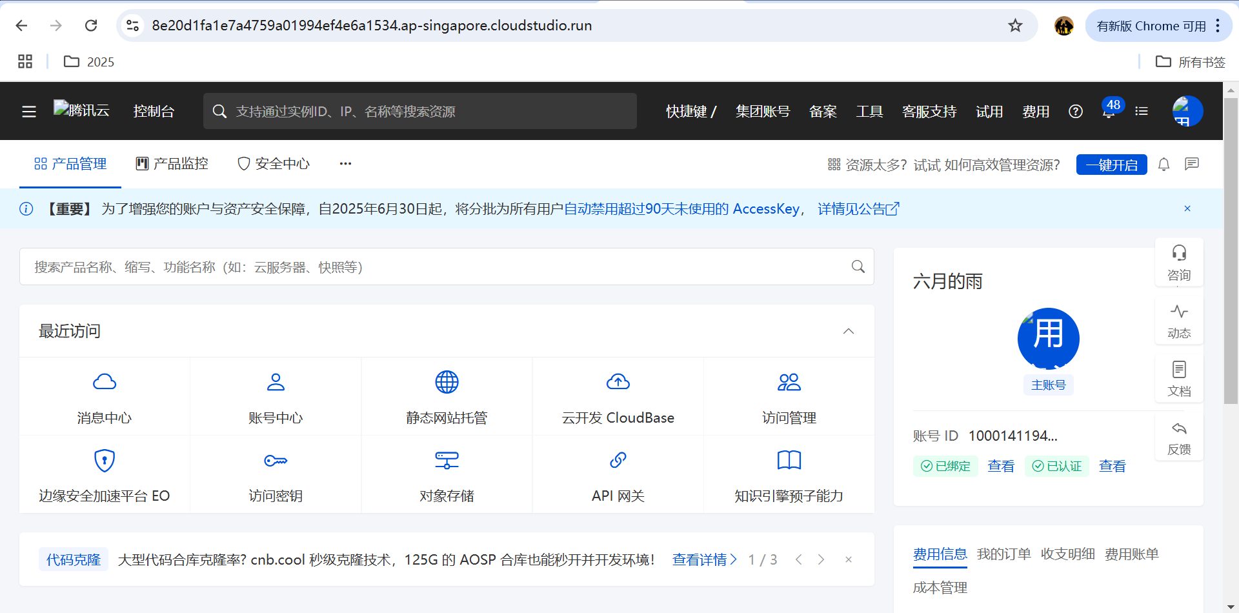1239x613 pixels.
Task: Open 访问管理 users icon
Action: [x=789, y=382]
